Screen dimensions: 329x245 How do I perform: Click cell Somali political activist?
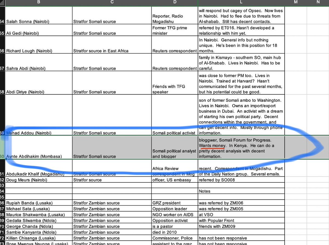click(x=175, y=115)
